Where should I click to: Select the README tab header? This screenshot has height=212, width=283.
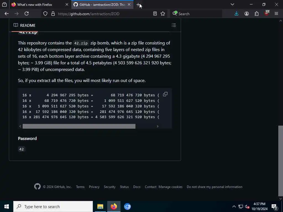point(24,25)
